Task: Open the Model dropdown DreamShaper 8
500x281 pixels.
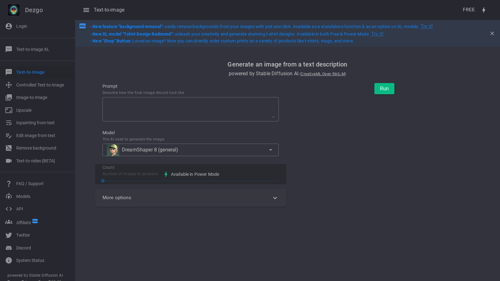Action: (x=191, y=150)
